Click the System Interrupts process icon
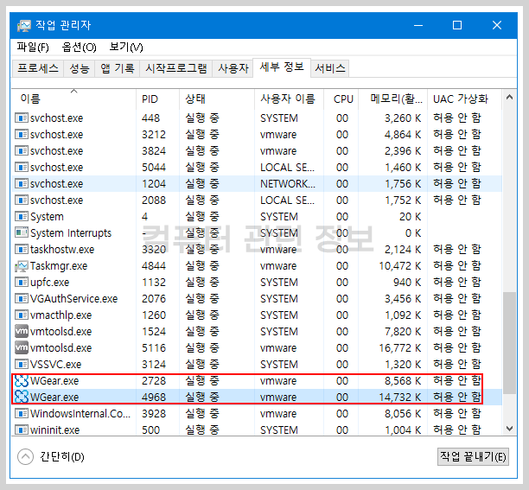The width and height of the screenshot is (529, 490). click(22, 232)
